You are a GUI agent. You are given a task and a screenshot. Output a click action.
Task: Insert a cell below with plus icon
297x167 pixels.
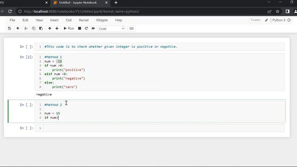18,28
